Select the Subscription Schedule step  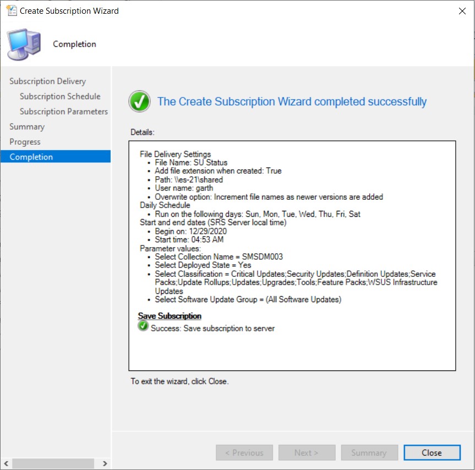coord(61,96)
